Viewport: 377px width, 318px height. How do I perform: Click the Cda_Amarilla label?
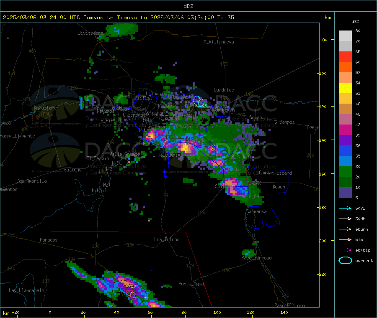[x=31, y=181]
